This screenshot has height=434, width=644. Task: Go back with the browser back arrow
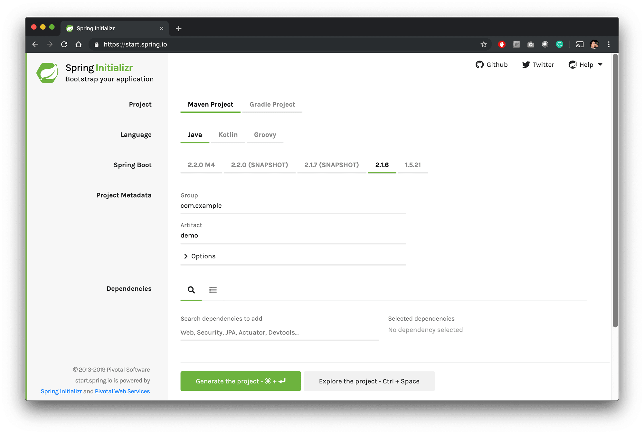click(x=35, y=44)
